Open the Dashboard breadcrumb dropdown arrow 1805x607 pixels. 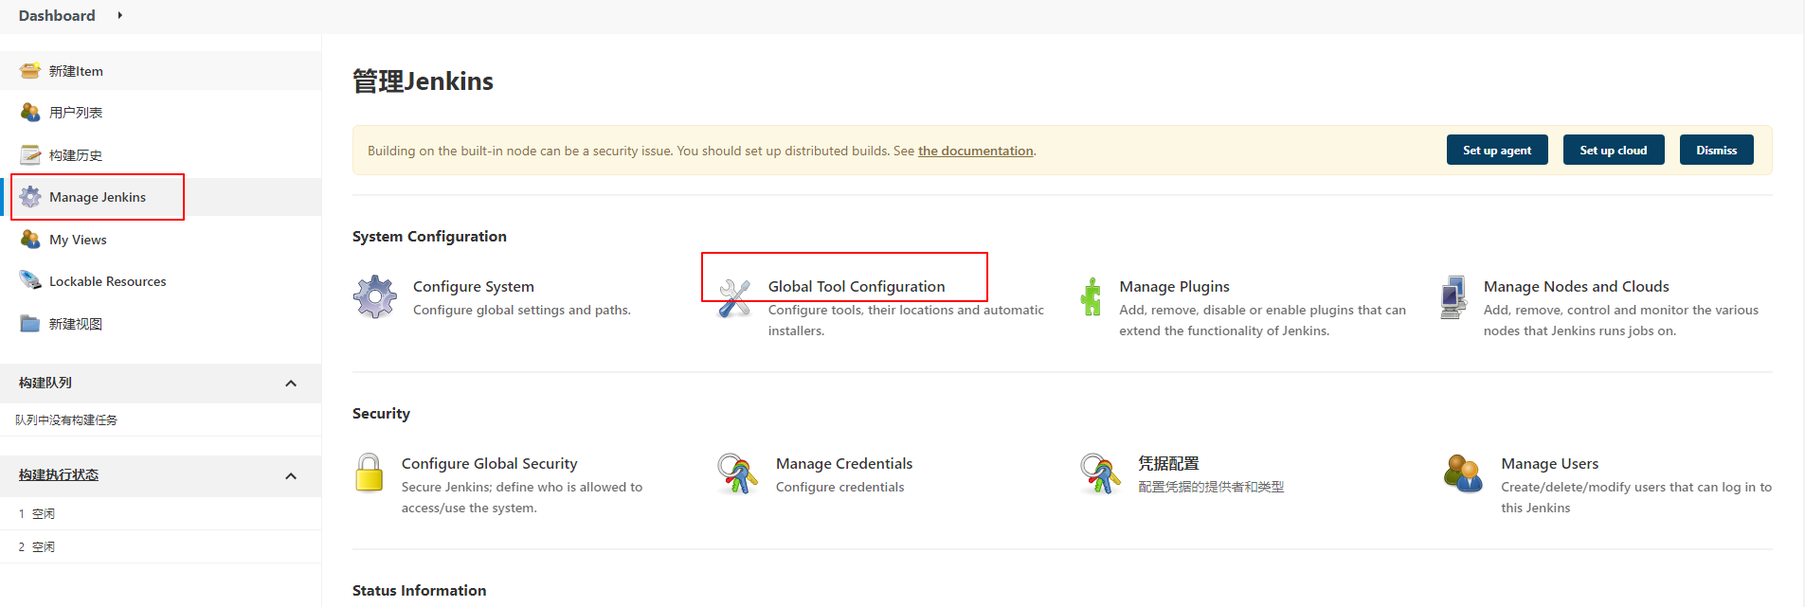pyautogui.click(x=120, y=15)
